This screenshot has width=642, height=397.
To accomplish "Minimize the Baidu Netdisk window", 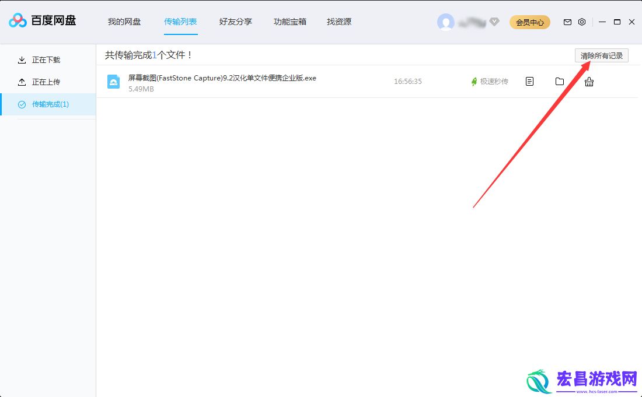I will (602, 22).
